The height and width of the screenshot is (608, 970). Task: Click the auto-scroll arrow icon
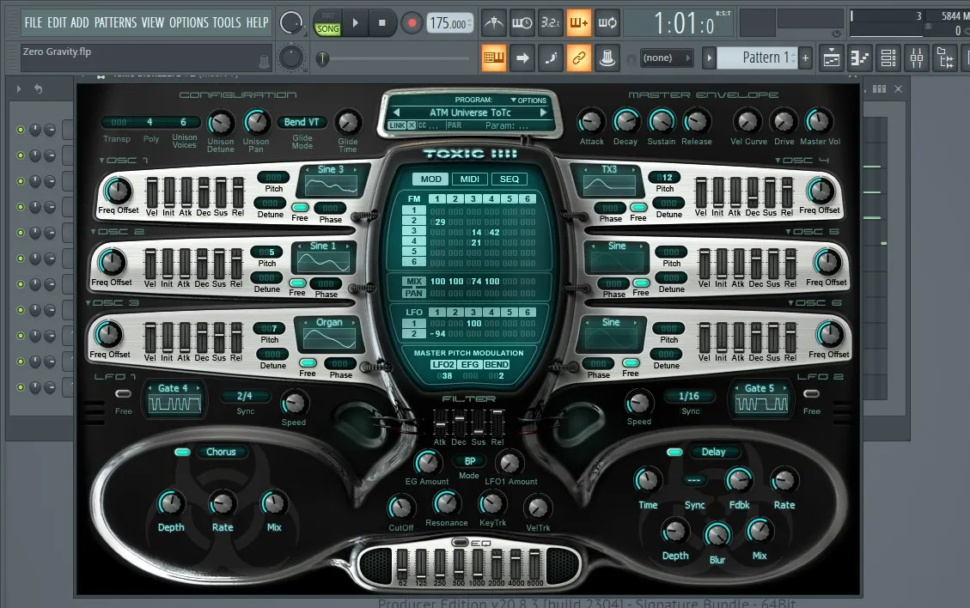[x=522, y=58]
